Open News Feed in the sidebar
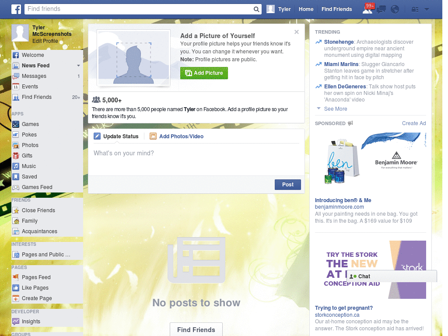This screenshot has height=336, width=448. coord(36,66)
